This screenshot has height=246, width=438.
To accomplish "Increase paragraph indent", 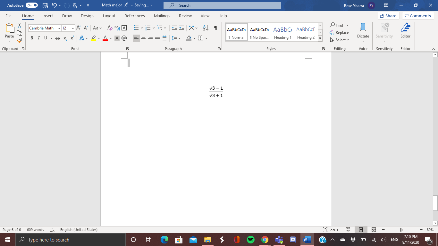I will (x=181, y=28).
